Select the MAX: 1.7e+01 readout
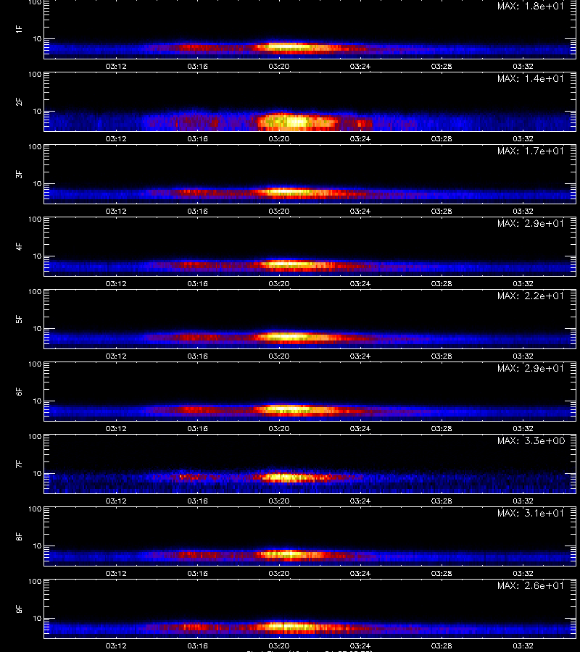This screenshot has width=580, height=652. click(531, 151)
